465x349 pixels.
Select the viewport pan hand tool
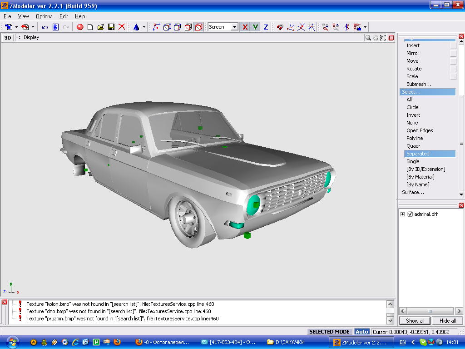point(376,38)
